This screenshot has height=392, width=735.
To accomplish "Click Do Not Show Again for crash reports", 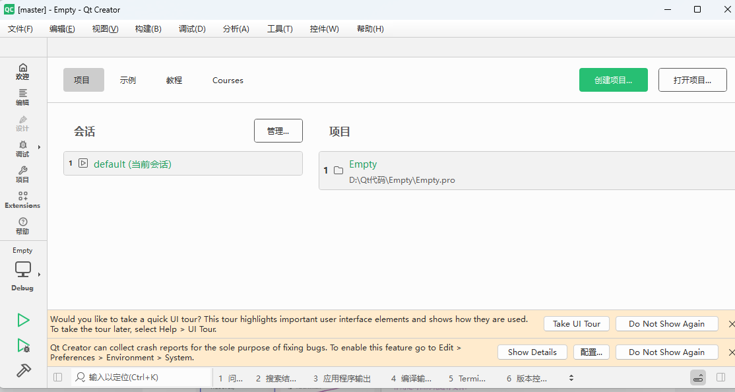I will pos(666,352).
